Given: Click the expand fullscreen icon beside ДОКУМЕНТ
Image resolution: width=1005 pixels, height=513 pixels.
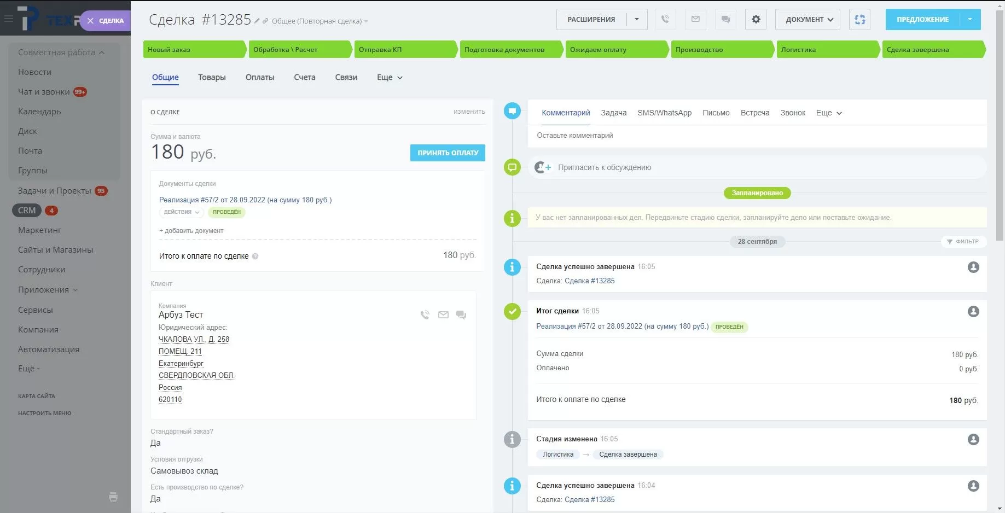Looking at the screenshot, I should point(859,20).
